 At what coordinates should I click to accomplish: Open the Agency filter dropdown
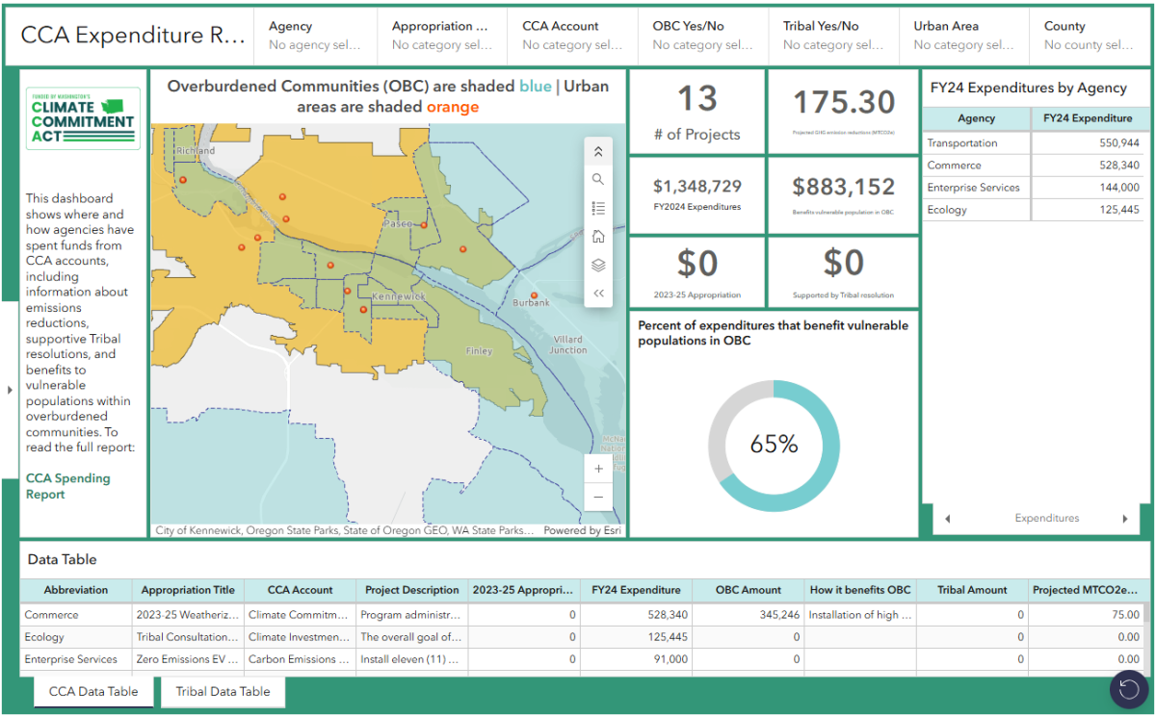[315, 36]
